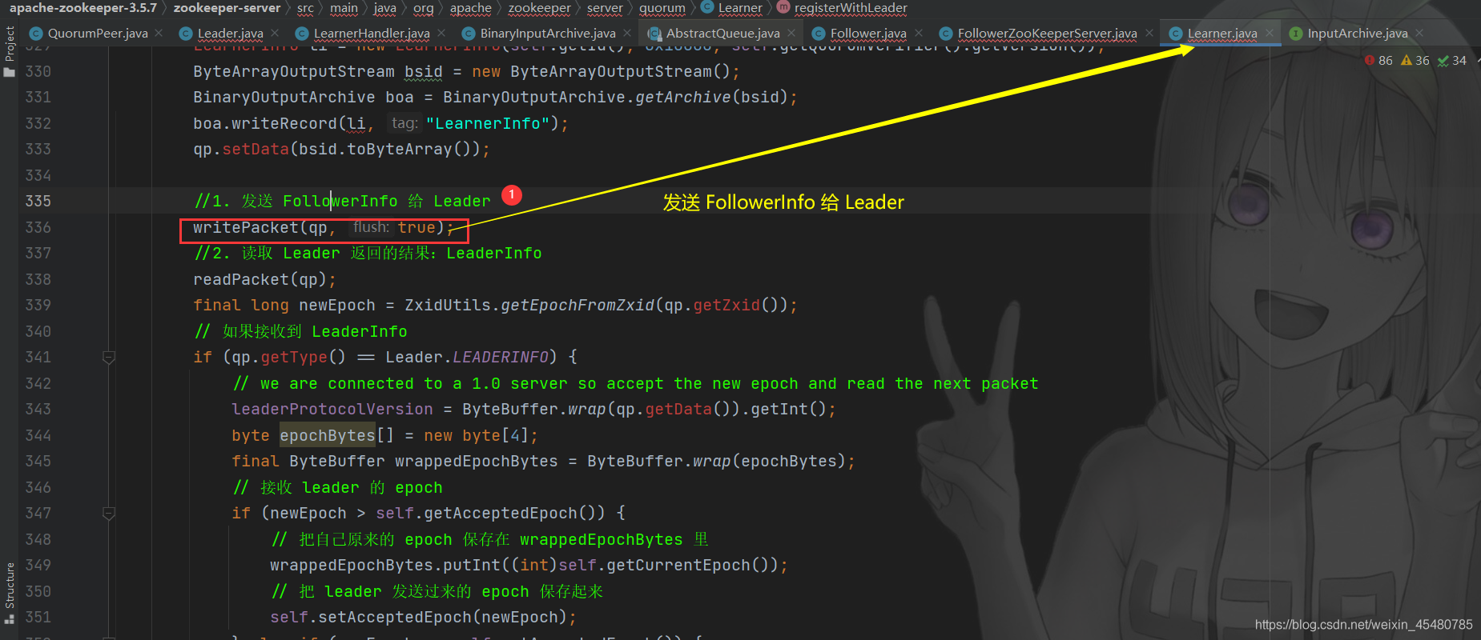Close the Follower.java tab

point(919,33)
